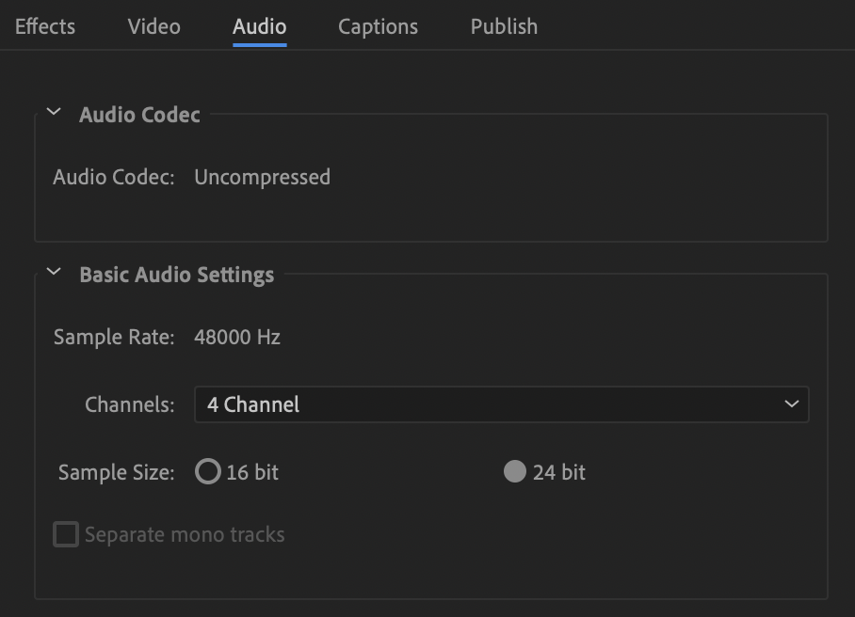
Task: Select the 24 bit sample size
Action: click(514, 472)
